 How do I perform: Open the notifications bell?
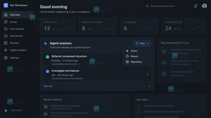[x=196, y=6]
